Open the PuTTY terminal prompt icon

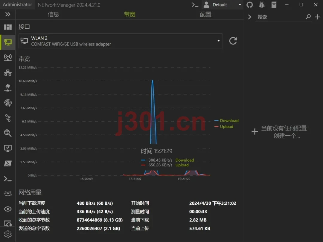click(7, 179)
